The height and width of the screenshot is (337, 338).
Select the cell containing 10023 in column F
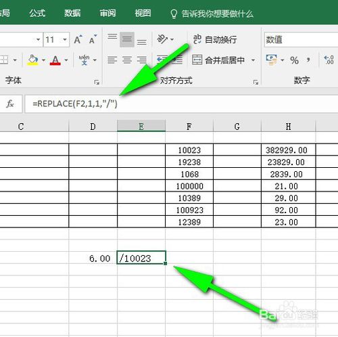click(189, 150)
